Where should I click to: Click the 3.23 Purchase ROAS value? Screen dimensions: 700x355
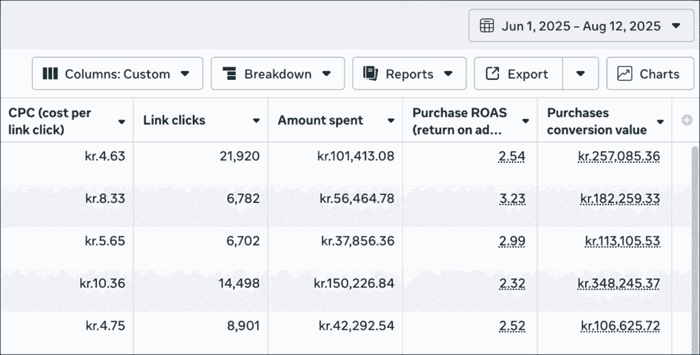[511, 199]
